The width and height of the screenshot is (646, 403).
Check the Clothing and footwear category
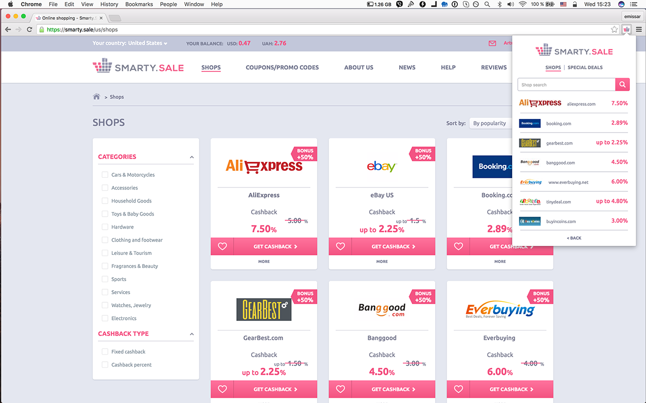point(105,240)
